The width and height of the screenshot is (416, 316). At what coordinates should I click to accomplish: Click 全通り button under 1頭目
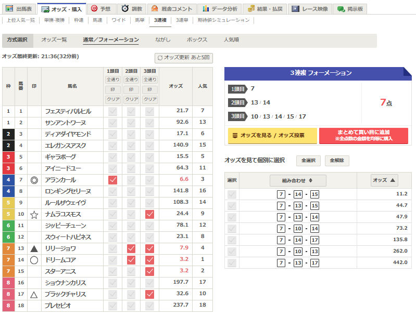point(113,80)
